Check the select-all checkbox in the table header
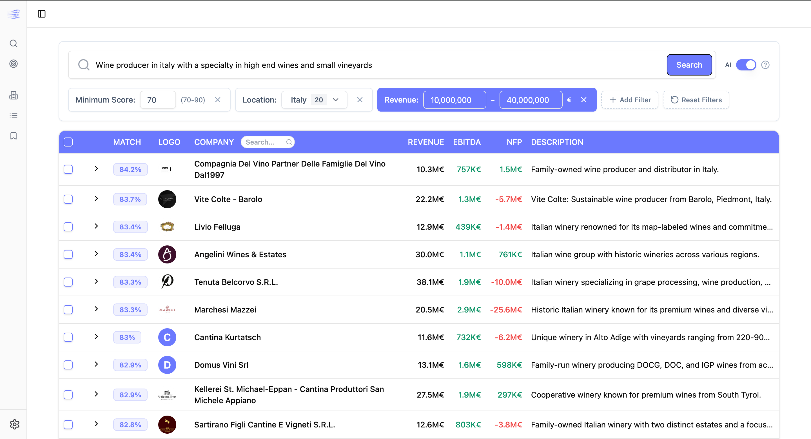The width and height of the screenshot is (811, 439). (68, 142)
